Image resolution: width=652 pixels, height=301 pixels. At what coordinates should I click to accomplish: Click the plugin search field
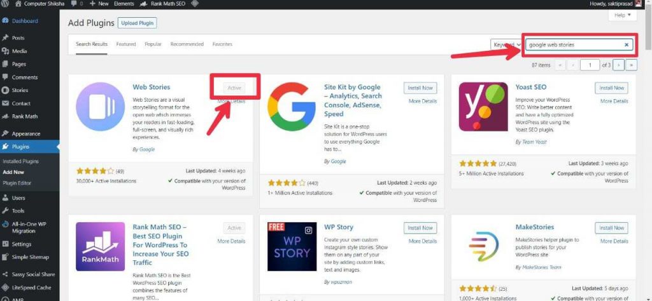pos(579,45)
